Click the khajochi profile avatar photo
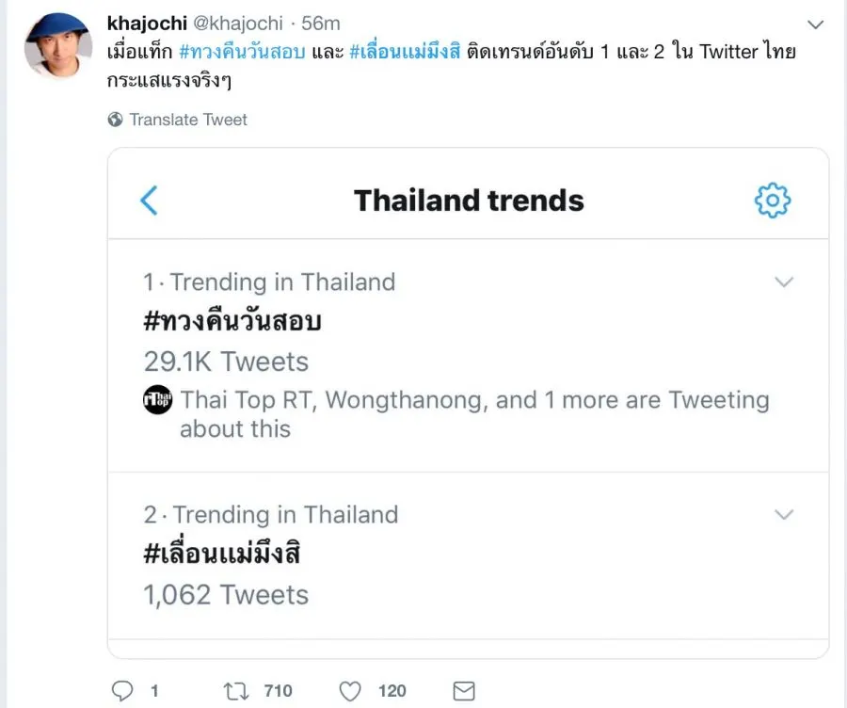The height and width of the screenshot is (708, 847). [x=57, y=44]
